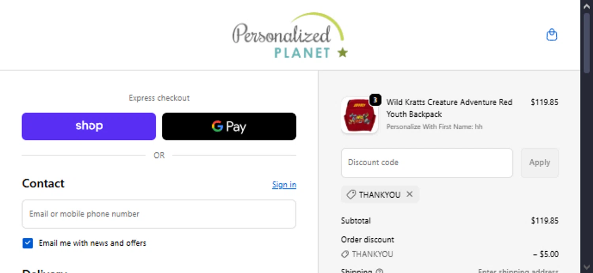Viewport: 593px width, 273px height.
Task: Open the shopping bag cart icon
Action: [551, 35]
